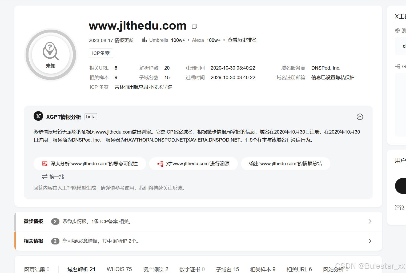This screenshot has width=406, height=273.
Task: Click 信息已设置隐私保护 email value
Action: click(x=333, y=78)
